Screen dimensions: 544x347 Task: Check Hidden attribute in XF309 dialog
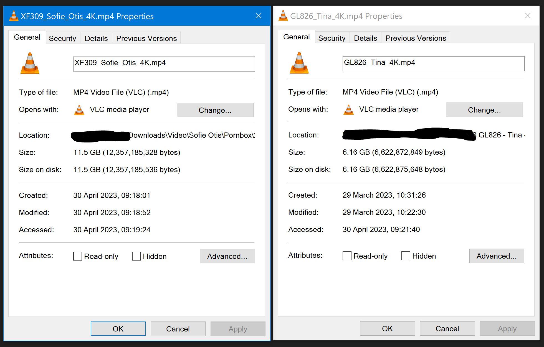click(x=136, y=256)
